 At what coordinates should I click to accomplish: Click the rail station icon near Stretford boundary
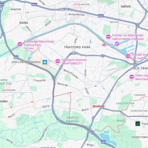point(95,86)
